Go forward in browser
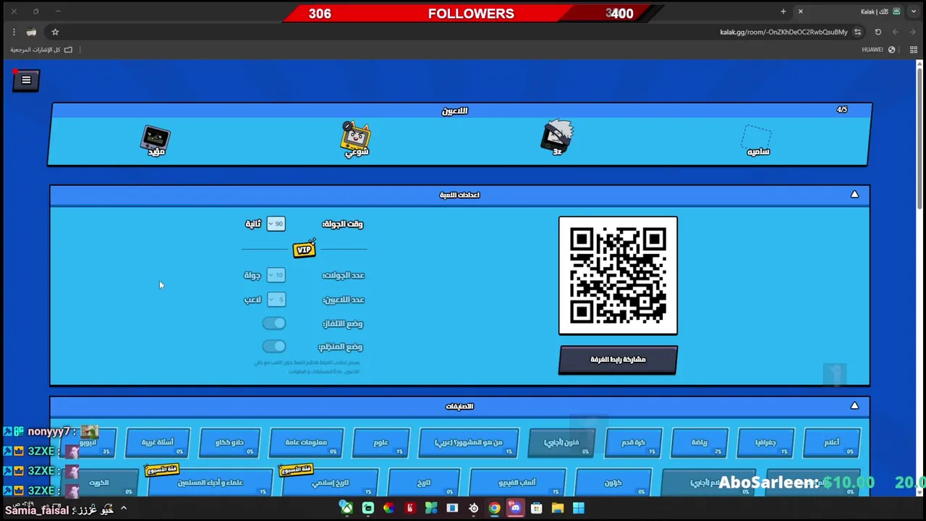The image size is (926, 521). coord(896,32)
